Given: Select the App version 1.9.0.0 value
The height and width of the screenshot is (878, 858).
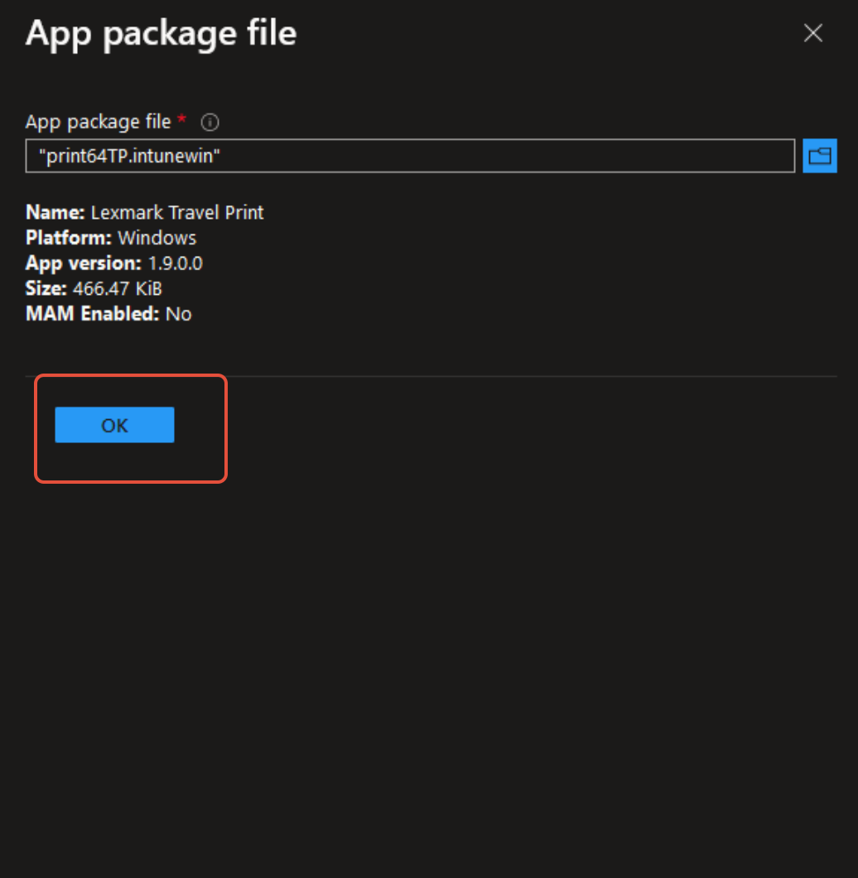Looking at the screenshot, I should pos(176,263).
